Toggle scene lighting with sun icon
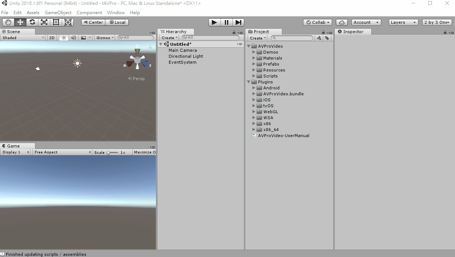 (64, 38)
